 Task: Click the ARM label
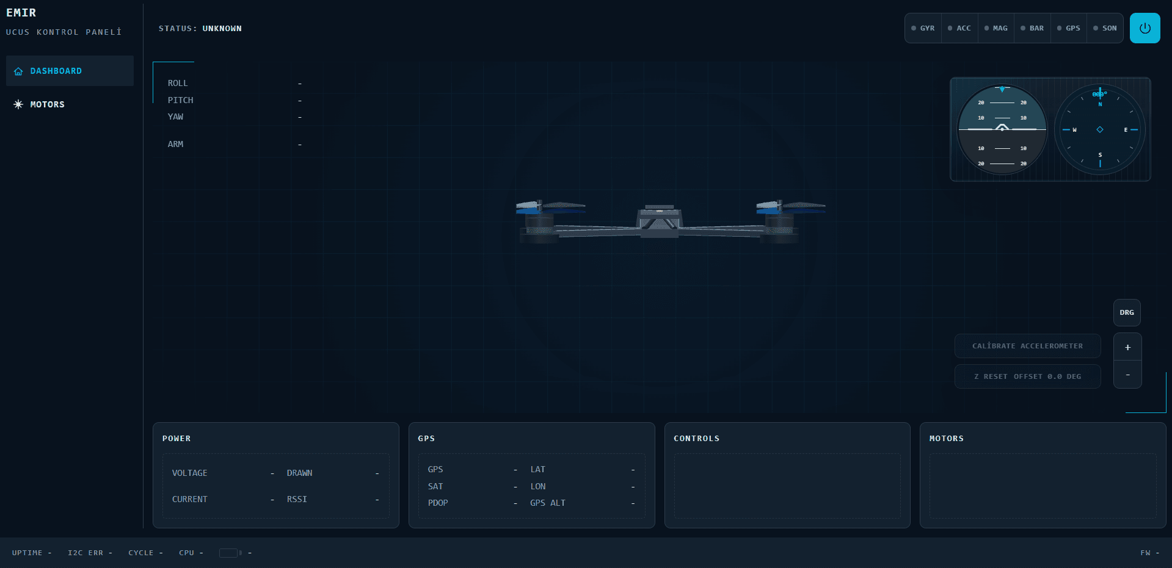(x=176, y=144)
